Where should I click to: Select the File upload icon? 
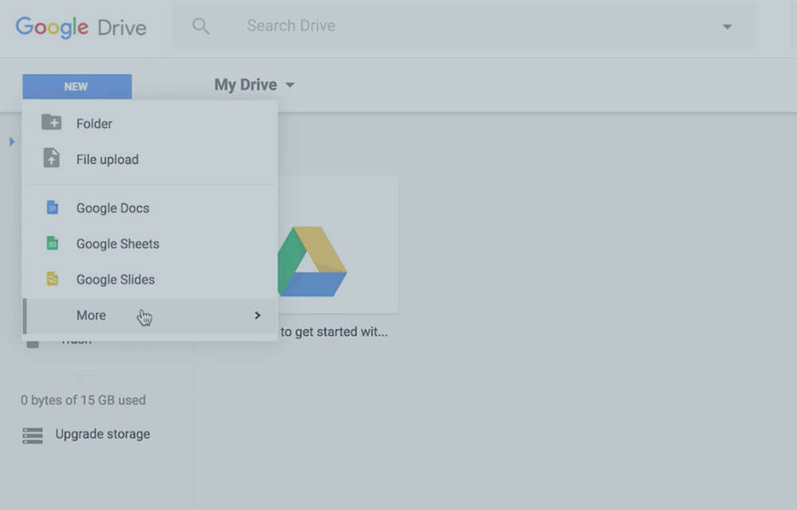tap(51, 158)
